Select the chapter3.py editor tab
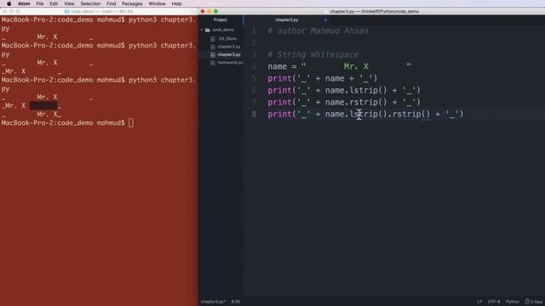 point(287,20)
